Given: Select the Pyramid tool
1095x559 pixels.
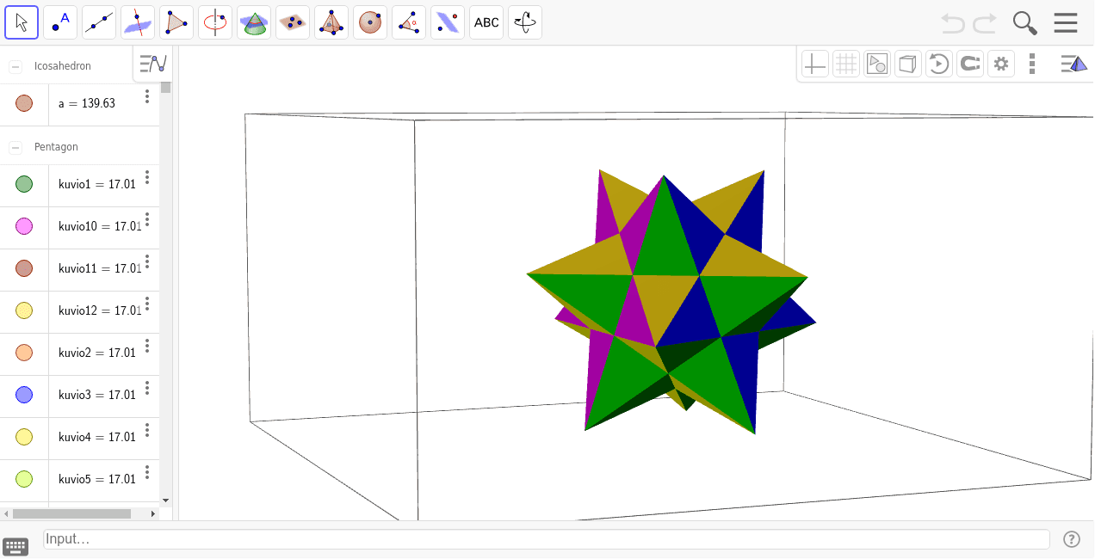Looking at the screenshot, I should pos(331,21).
